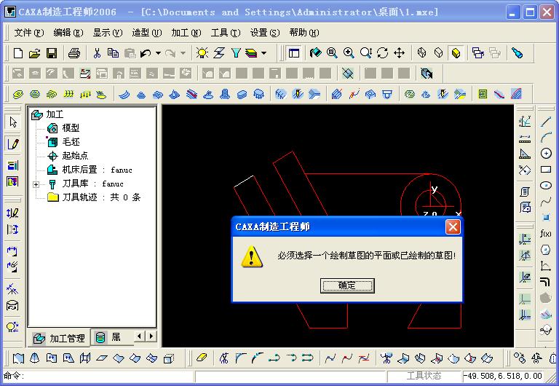Select the spline curve tool

546,202
